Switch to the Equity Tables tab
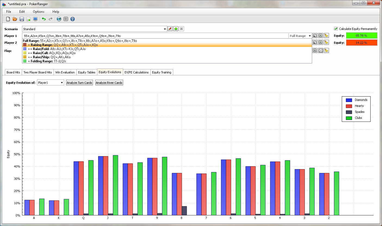The height and width of the screenshot is (226, 382). pos(87,72)
